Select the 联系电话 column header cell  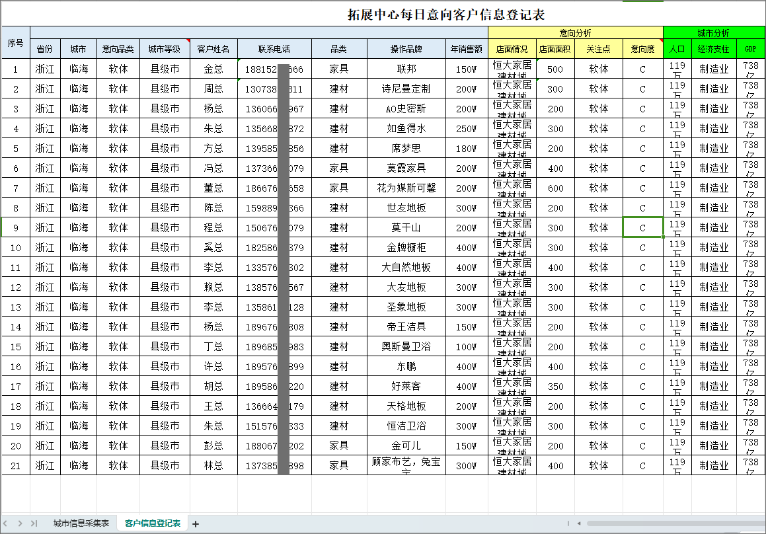click(x=274, y=49)
